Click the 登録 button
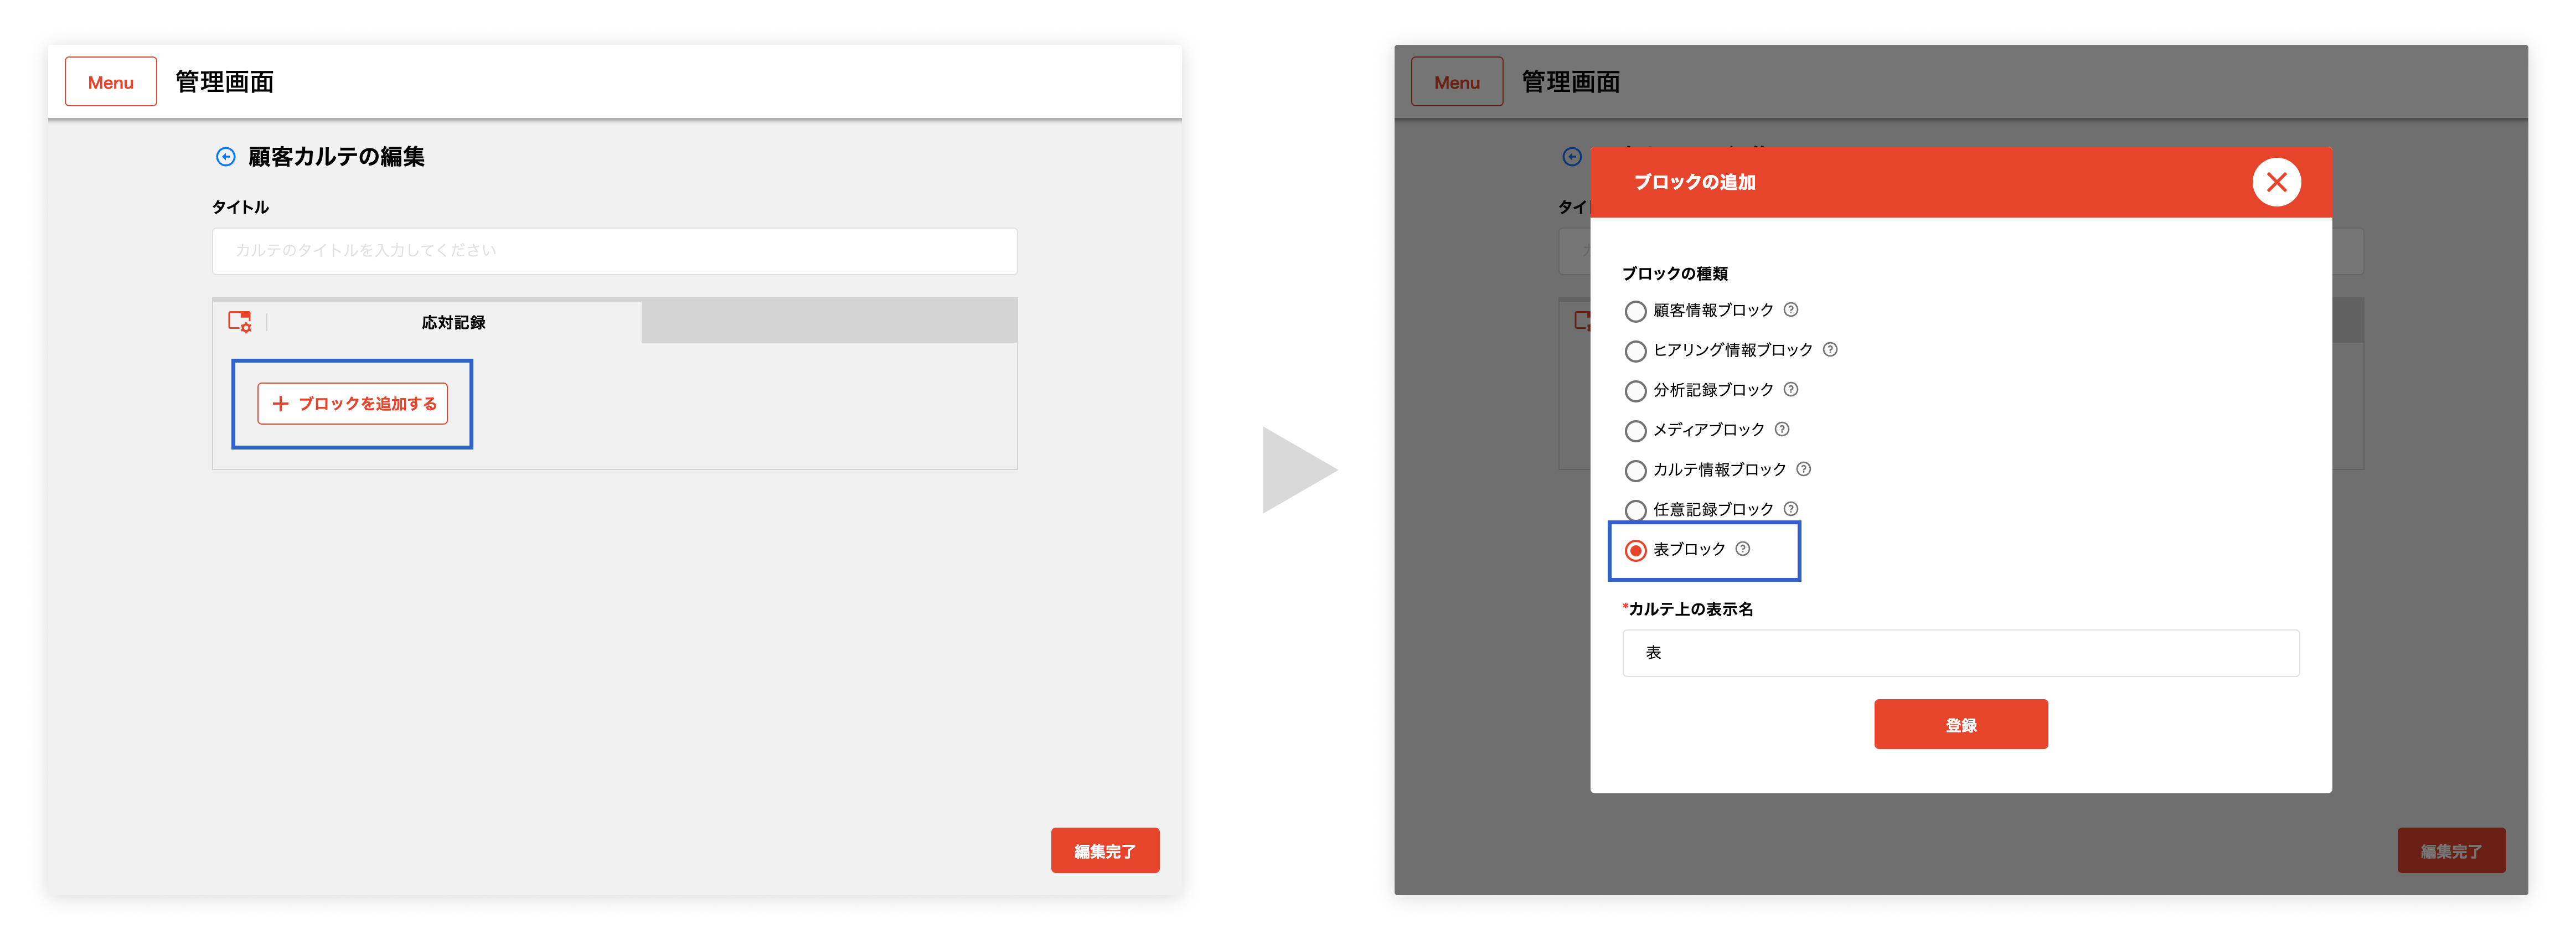The width and height of the screenshot is (2576, 940). 1960,724
